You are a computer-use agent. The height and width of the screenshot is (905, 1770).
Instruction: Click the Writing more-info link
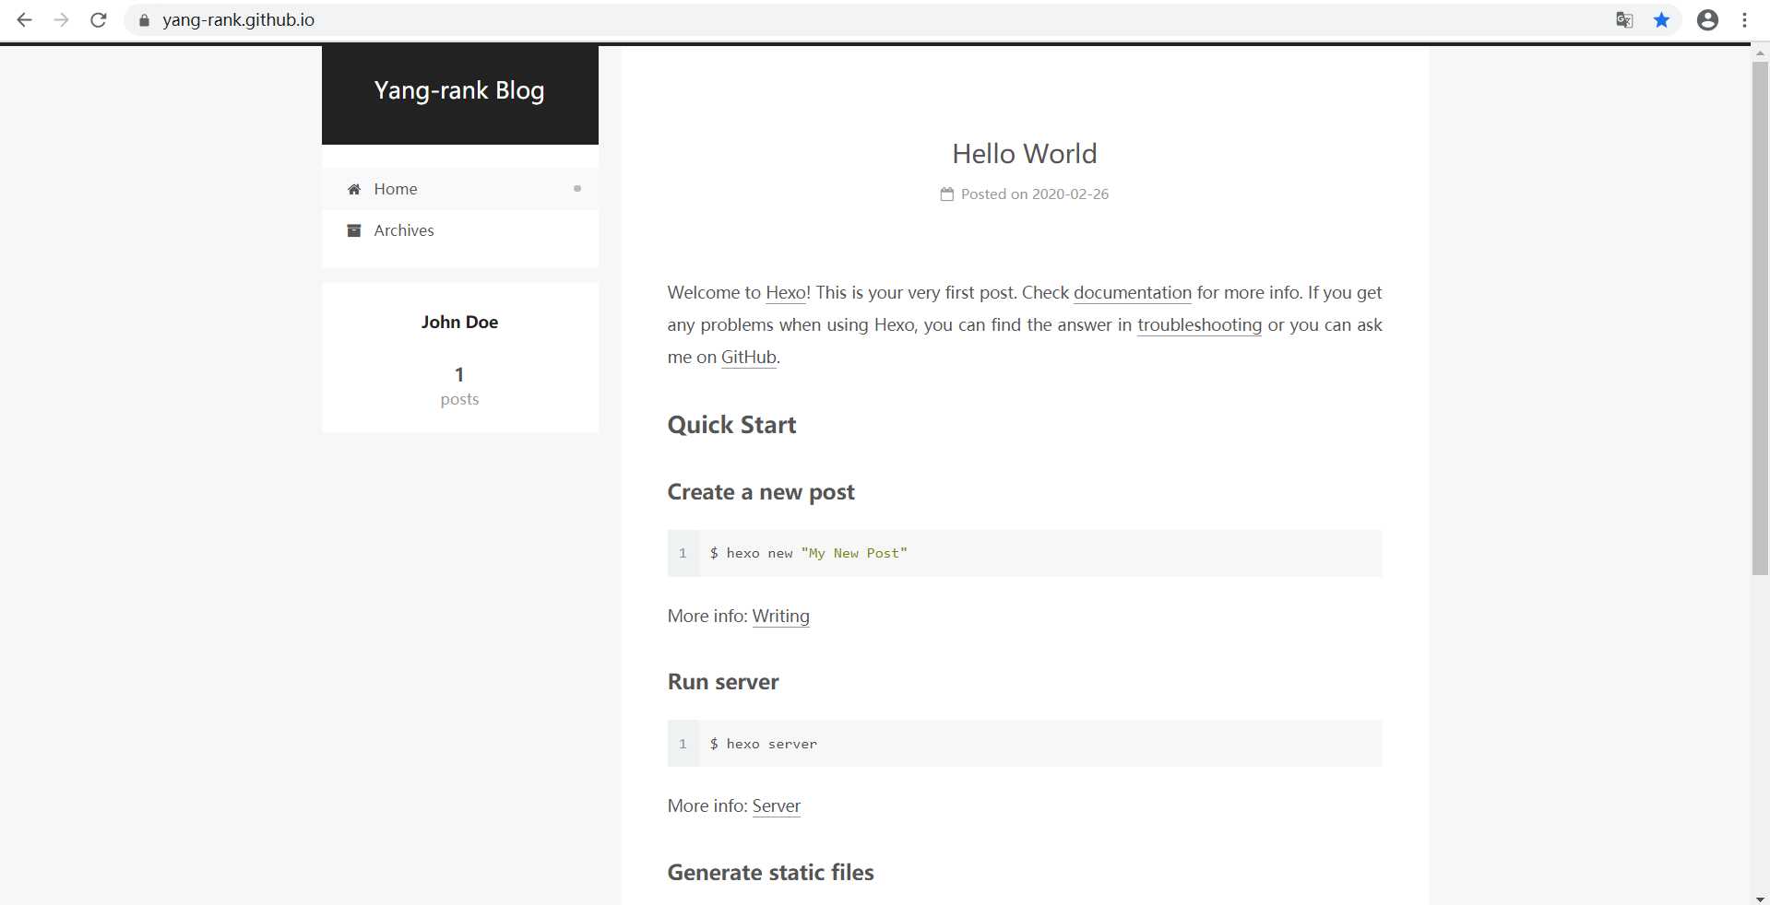coord(780,616)
